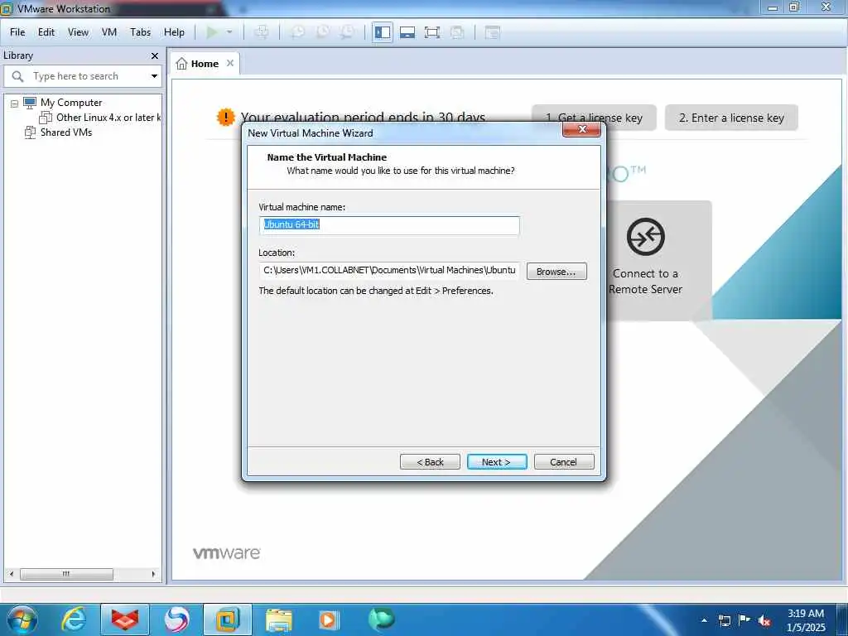This screenshot has height=636, width=848.
Task: Click the red fox taskbar icon
Action: 125,619
